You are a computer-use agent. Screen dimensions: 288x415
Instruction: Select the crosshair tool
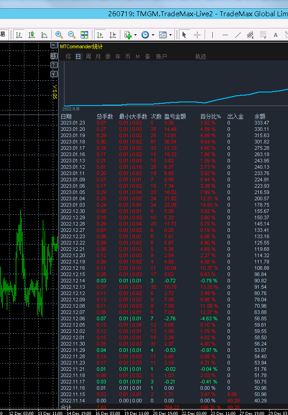[x=197, y=35]
